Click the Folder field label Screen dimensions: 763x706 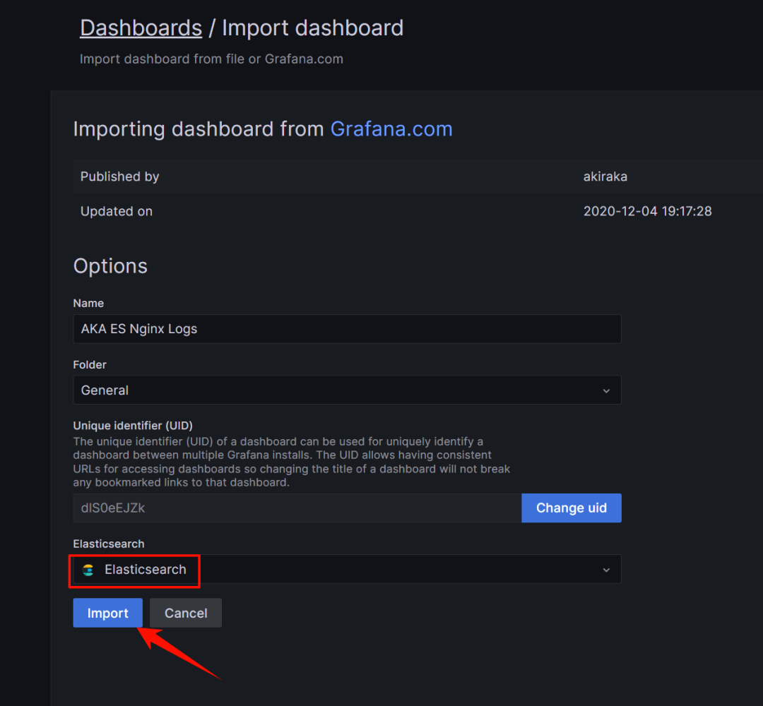pos(90,365)
